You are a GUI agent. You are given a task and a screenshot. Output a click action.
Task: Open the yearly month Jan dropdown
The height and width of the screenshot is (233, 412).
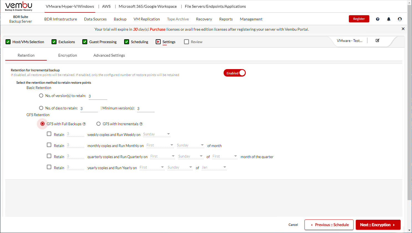[214, 167]
